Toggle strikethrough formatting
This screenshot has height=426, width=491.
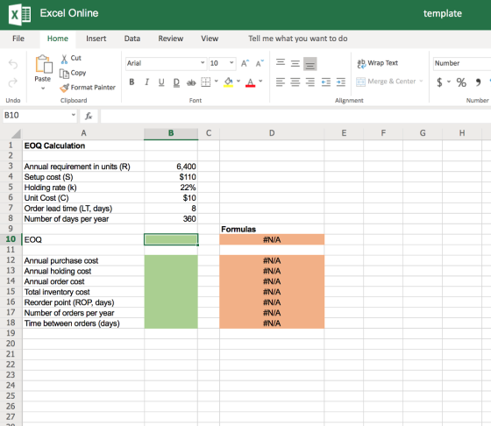tap(191, 82)
